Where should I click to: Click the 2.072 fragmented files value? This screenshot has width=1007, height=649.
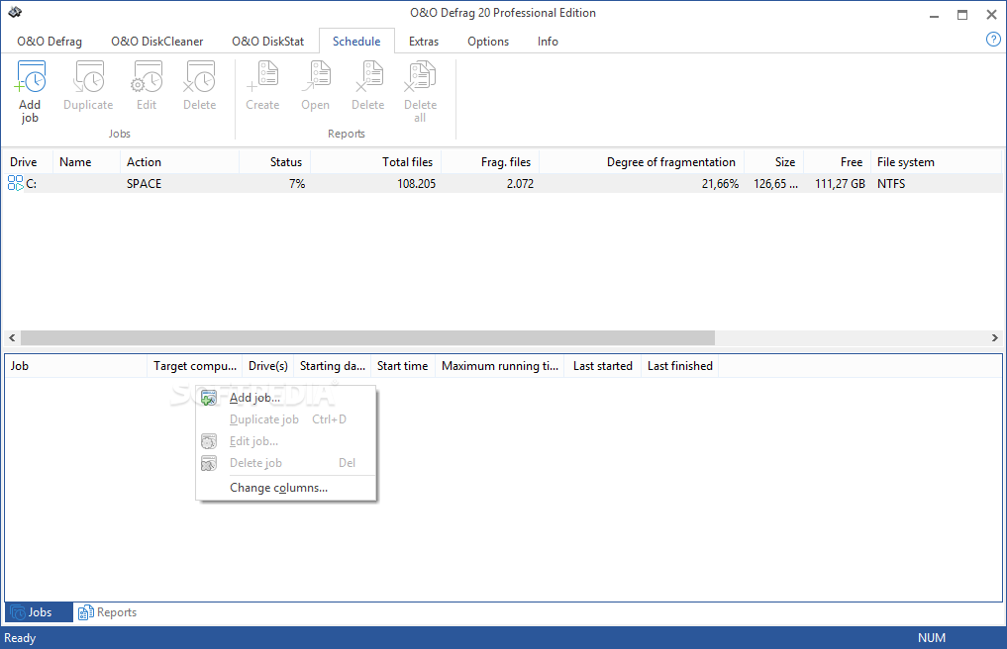pyautogui.click(x=520, y=184)
